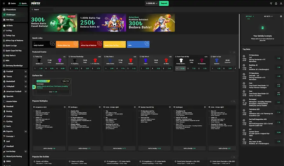Image resolution: width=284 pixels, height=166 pixels.
Task: Open the user profile icon
Action: (281, 3)
